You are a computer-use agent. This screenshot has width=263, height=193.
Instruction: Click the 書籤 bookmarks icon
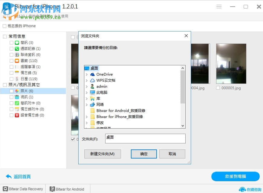click(17, 61)
